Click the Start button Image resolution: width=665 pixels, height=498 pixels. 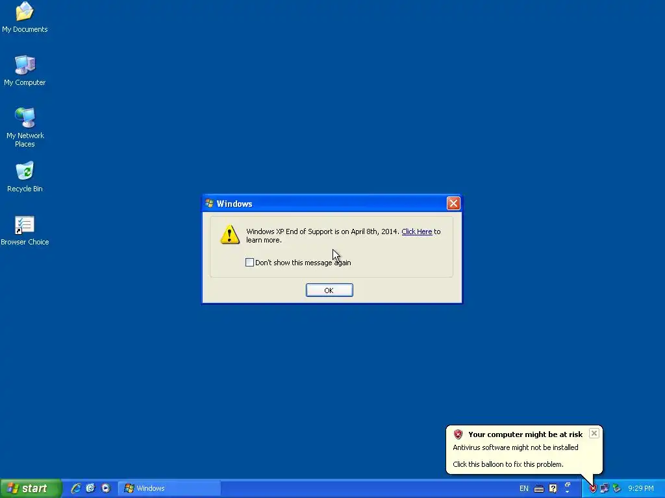(31, 488)
